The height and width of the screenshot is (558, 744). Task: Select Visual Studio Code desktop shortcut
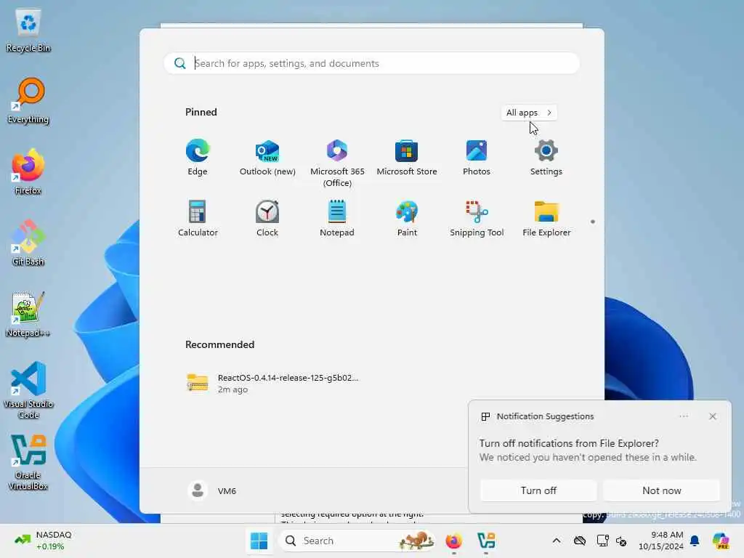pos(28,391)
